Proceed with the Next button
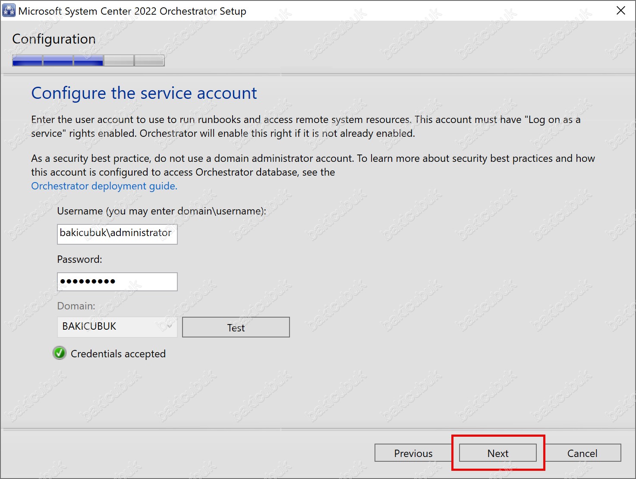Image resolution: width=636 pixels, height=479 pixels. click(x=498, y=453)
